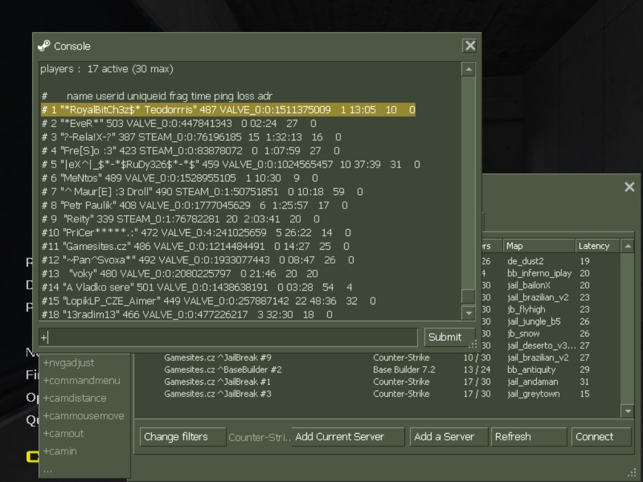Image resolution: width=643 pixels, height=482 pixels.
Task: Choose +nvgadjust from autocomplete list
Action: point(68,363)
